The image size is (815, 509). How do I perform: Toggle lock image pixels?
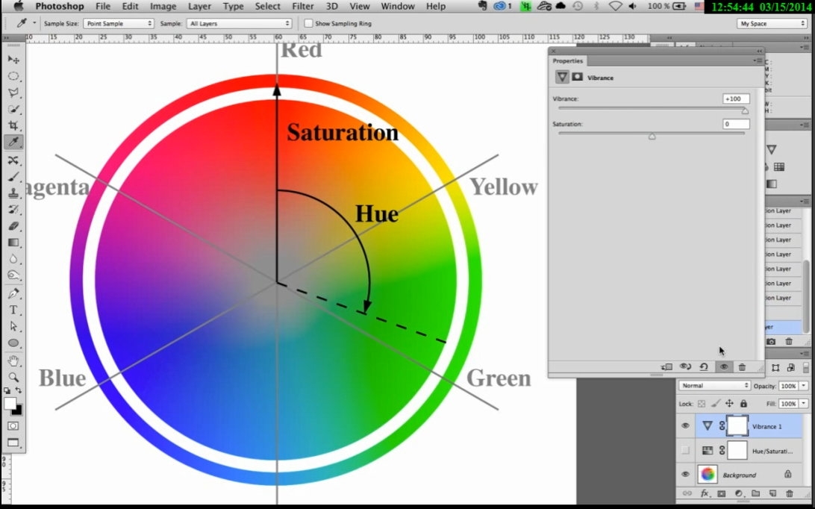click(x=716, y=404)
